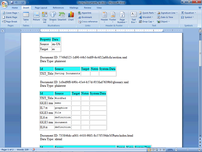Image resolution: width=202 pixels, height=152 pixels.
Task: Toggle the ruler view button
Action: (200, 31)
